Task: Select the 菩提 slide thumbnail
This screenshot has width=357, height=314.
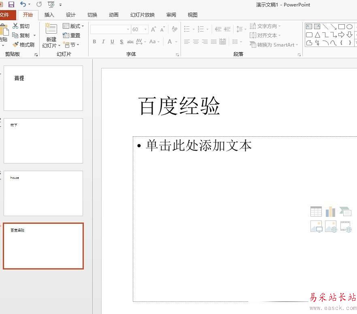Action: click(43, 88)
